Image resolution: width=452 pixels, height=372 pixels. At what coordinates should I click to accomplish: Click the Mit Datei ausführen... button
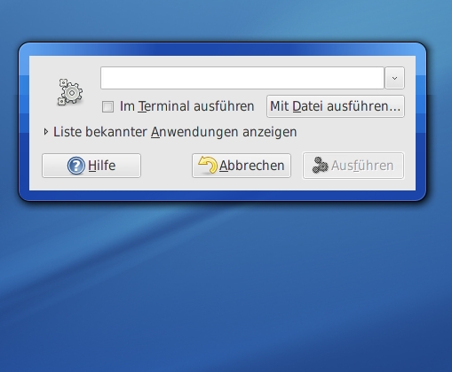[336, 106]
